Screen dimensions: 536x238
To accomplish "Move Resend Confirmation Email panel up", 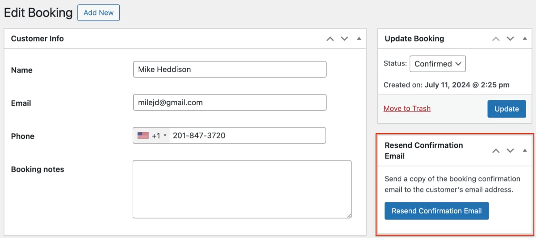I will 496,151.
